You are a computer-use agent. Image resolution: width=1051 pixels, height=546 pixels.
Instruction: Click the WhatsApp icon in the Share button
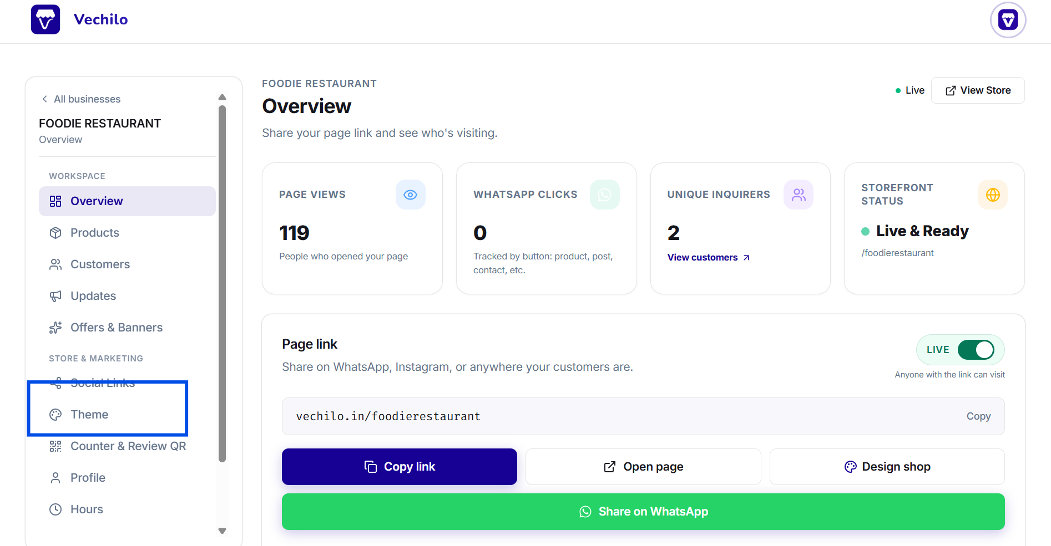[x=585, y=512]
